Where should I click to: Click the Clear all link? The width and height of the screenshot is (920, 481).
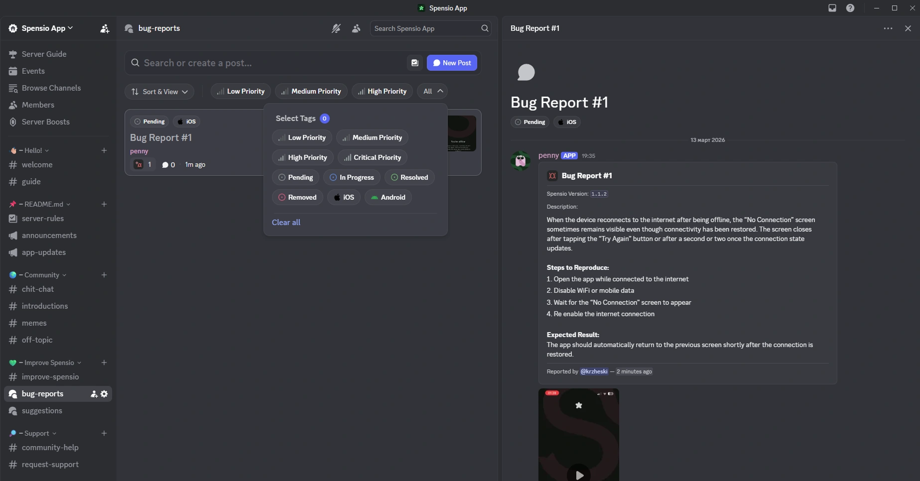(286, 223)
